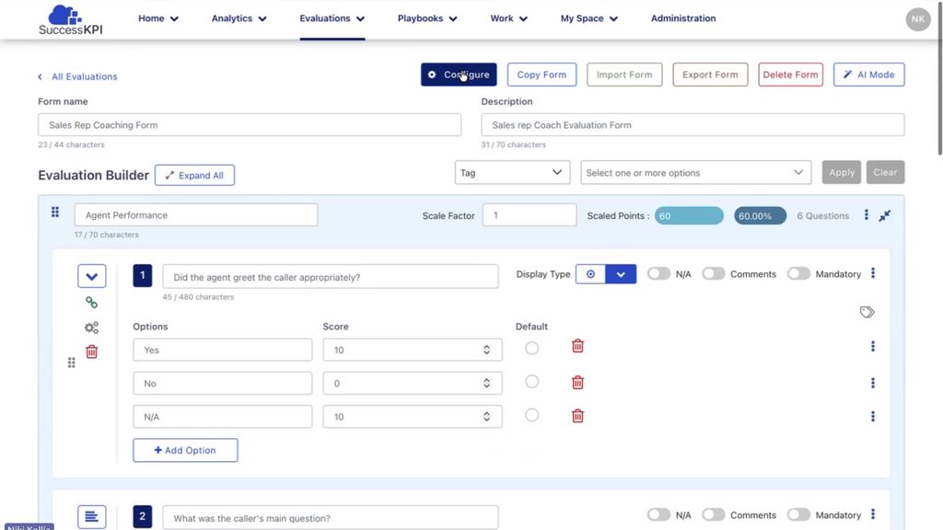
Task: Click the Export Form button
Action: pyautogui.click(x=710, y=75)
